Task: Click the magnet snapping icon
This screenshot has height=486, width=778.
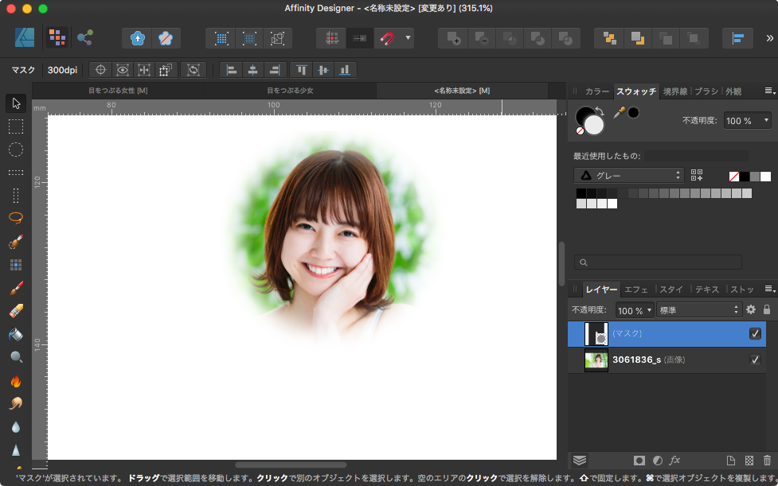Action: (385, 38)
